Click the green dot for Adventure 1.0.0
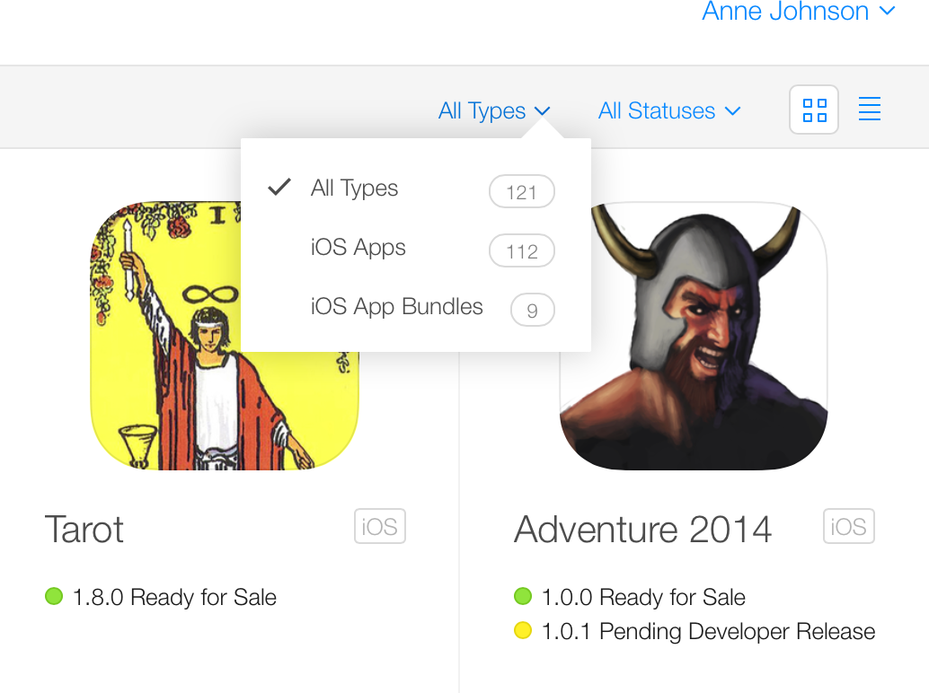929x693 pixels. point(522,596)
